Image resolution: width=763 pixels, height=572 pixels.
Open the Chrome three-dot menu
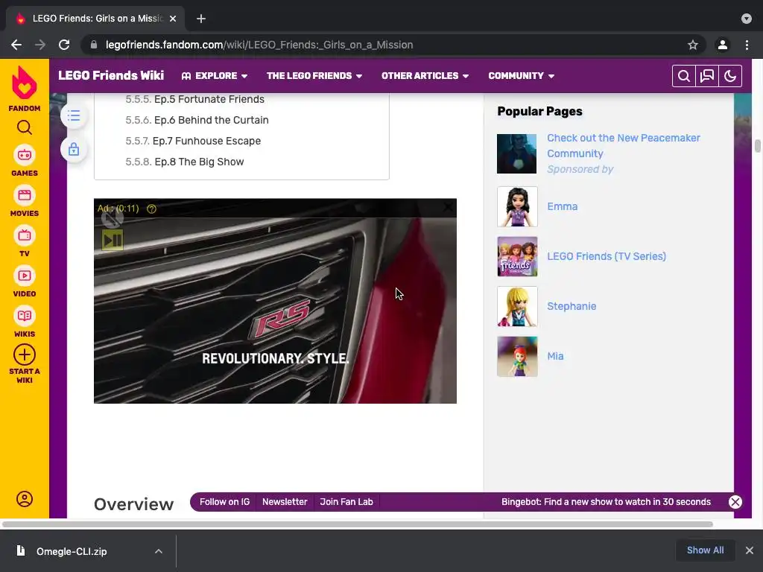747,45
